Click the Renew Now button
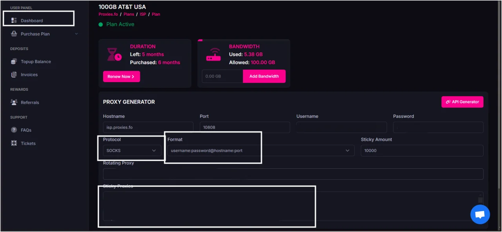 point(121,77)
